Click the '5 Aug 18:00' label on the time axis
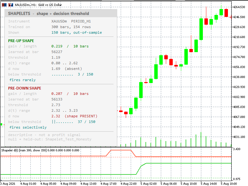 tap(229, 184)
